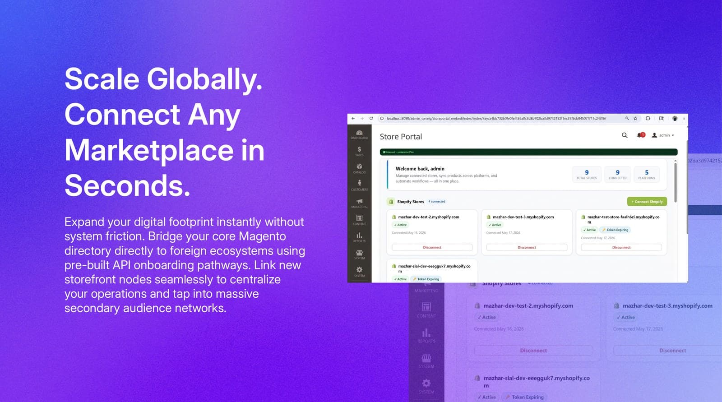The height and width of the screenshot is (402, 722).
Task: Click the Shopify bag icon beside 'Shopify Stores'
Action: click(391, 202)
